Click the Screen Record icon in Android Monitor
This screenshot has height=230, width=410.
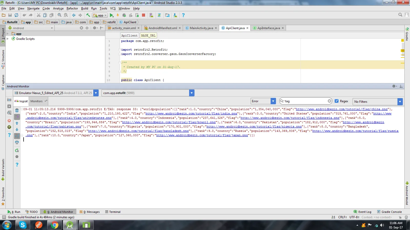[9, 106]
